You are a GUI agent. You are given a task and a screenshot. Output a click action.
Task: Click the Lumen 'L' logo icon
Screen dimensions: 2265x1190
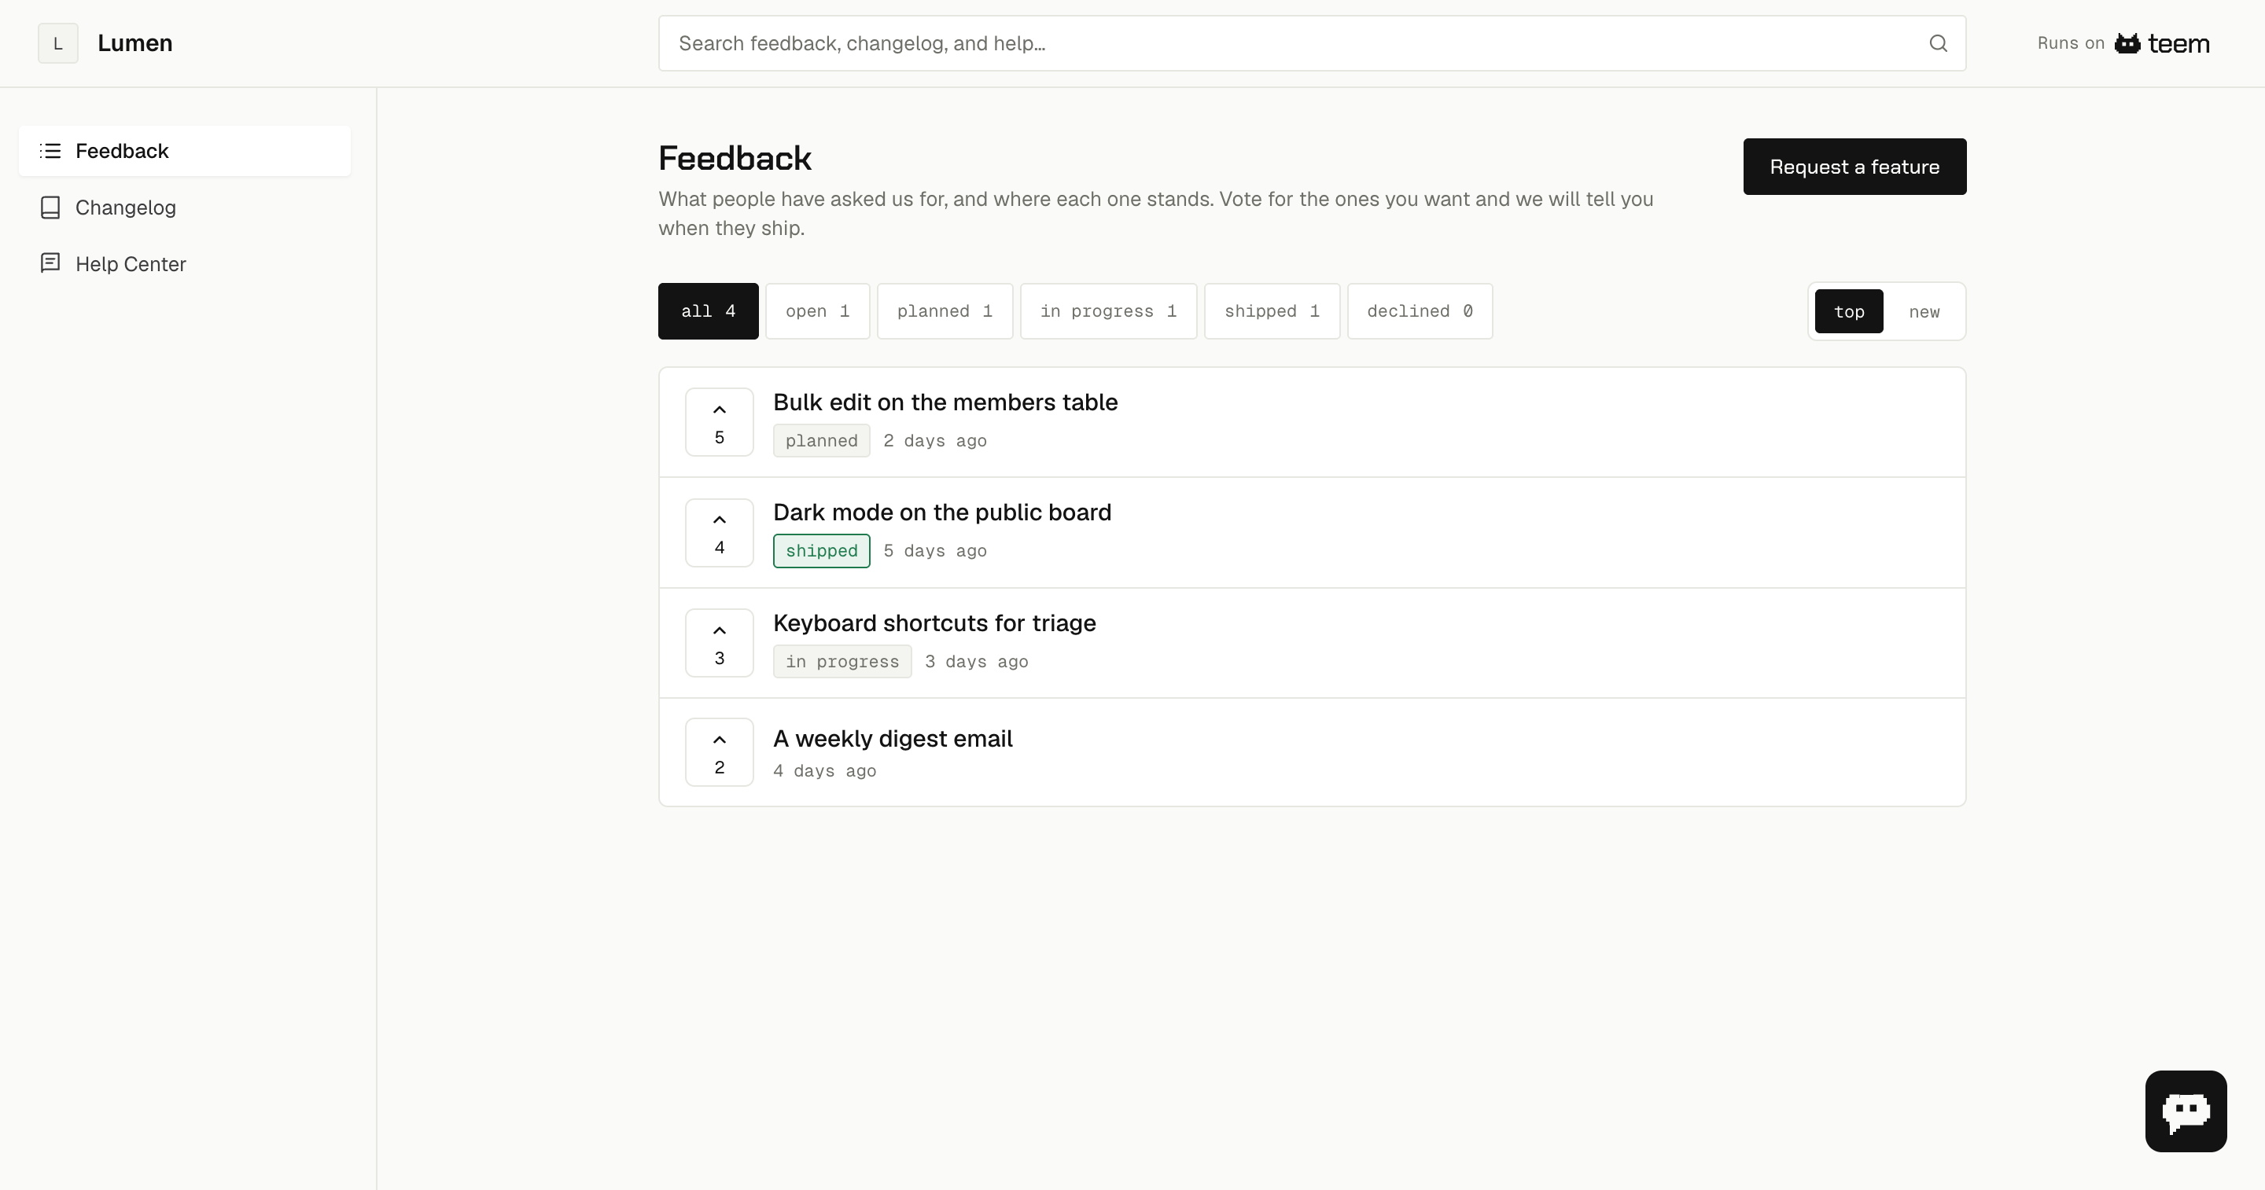click(x=58, y=43)
